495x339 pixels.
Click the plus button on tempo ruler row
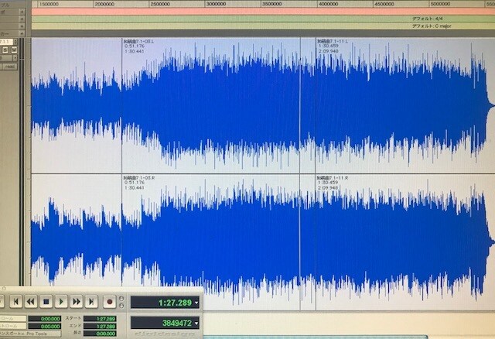pyautogui.click(x=22, y=12)
